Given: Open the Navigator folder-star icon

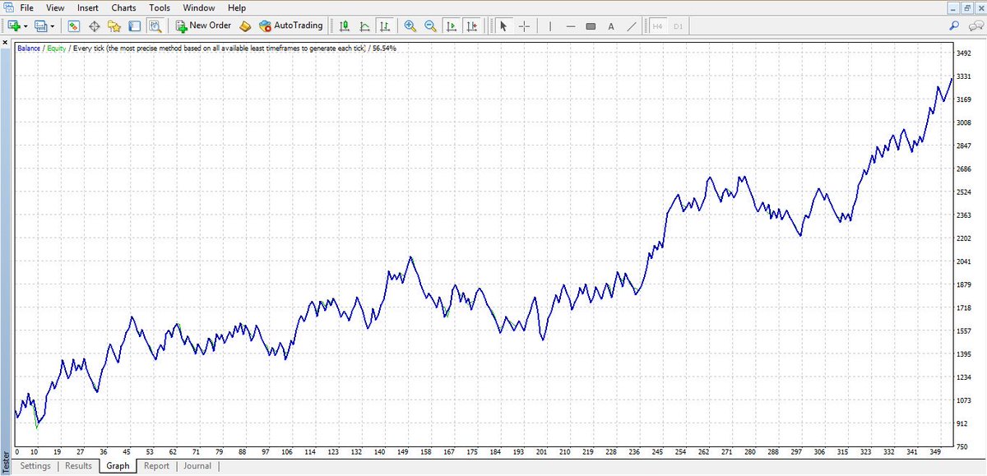Looking at the screenshot, I should [x=114, y=25].
